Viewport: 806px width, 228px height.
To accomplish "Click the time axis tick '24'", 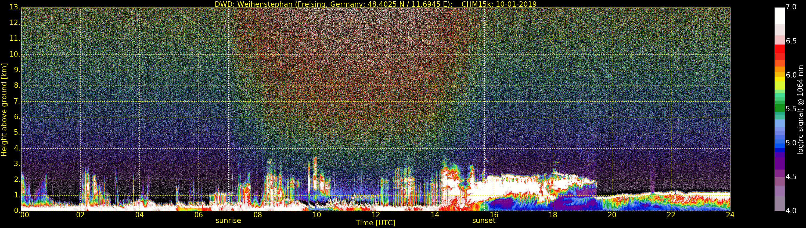I will [x=730, y=215].
